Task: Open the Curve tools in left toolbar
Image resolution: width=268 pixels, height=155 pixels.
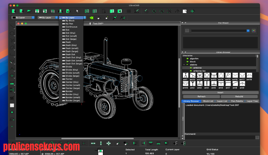Action: coord(12,40)
